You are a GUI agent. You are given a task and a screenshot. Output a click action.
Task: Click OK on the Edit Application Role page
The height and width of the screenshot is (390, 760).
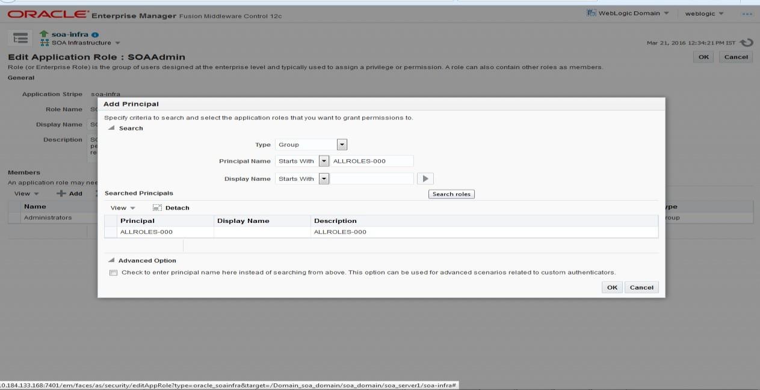click(x=703, y=57)
